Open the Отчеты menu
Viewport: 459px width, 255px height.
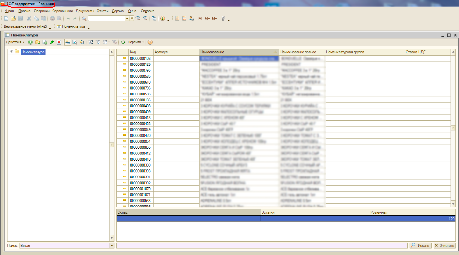[103, 11]
